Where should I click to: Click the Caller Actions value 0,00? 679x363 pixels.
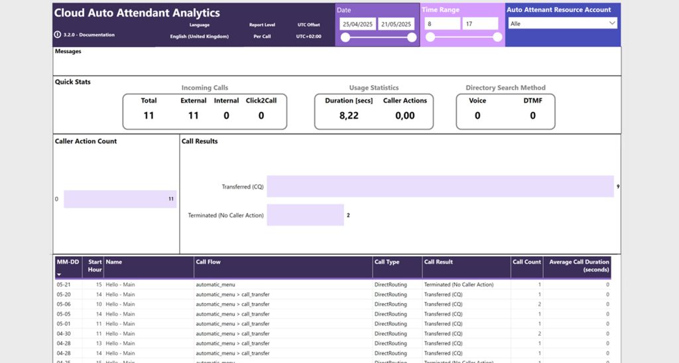click(405, 115)
